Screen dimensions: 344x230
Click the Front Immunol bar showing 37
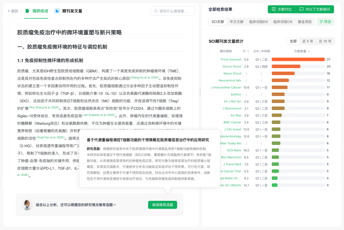[x=298, y=59]
